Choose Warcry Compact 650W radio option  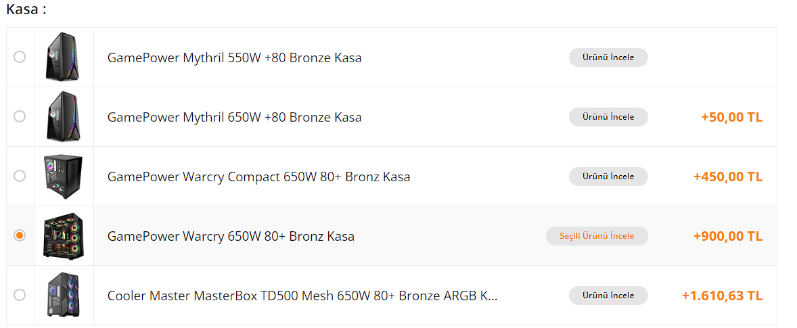[20, 176]
